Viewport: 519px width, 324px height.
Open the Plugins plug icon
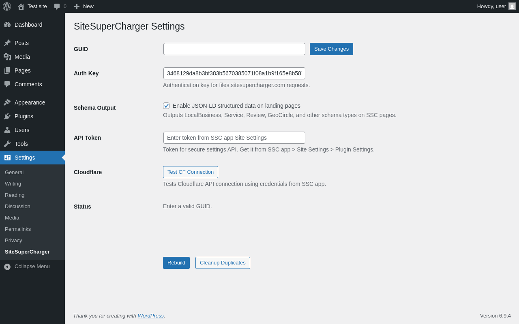point(7,116)
